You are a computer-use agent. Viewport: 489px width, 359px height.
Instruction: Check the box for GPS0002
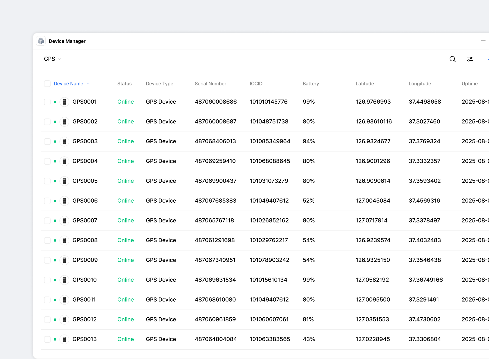click(x=47, y=122)
